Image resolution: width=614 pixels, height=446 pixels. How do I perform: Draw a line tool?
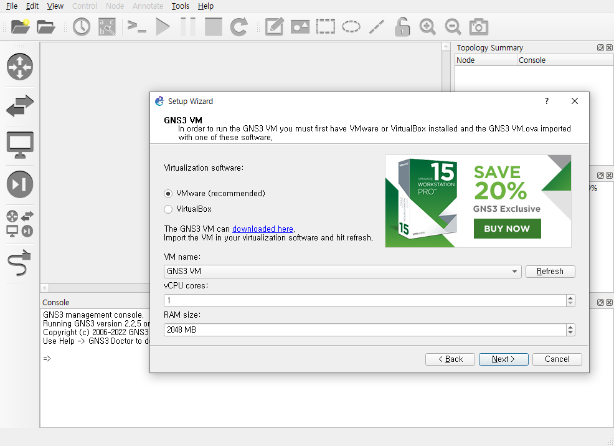(x=377, y=27)
